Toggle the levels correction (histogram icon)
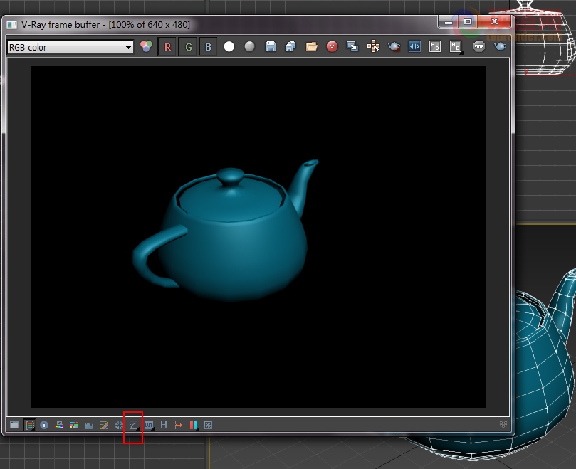Viewport: 576px width, 469px height. pos(89,425)
